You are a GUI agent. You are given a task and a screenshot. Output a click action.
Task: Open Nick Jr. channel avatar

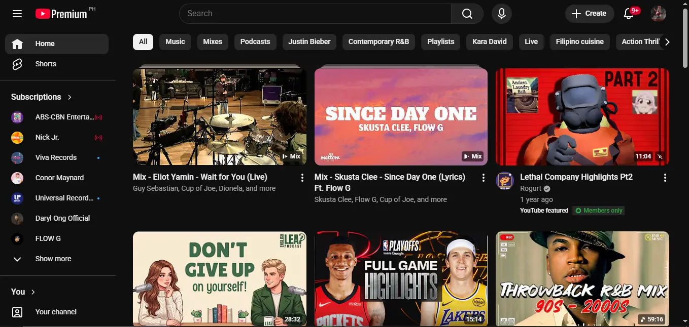coord(17,137)
